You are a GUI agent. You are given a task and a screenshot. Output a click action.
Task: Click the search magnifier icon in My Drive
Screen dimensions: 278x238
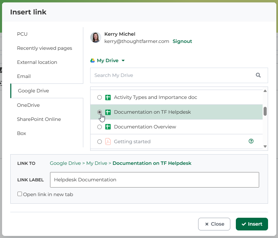point(258,75)
